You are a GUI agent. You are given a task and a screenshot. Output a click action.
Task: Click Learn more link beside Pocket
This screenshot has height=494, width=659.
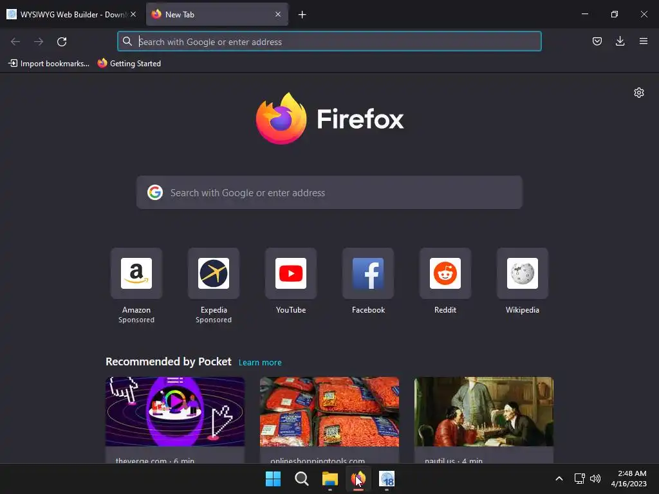(x=260, y=363)
